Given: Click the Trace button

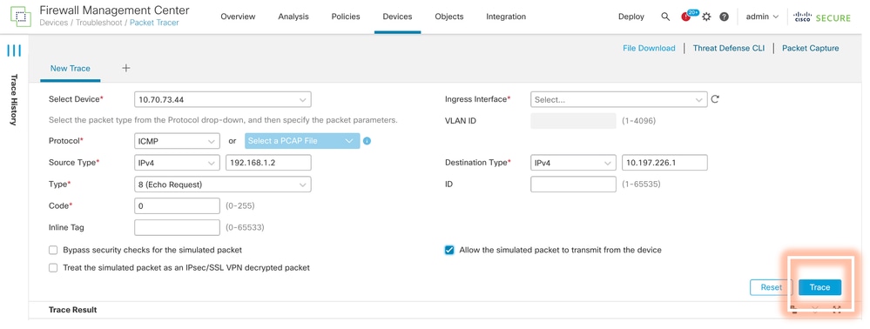Looking at the screenshot, I should [819, 287].
